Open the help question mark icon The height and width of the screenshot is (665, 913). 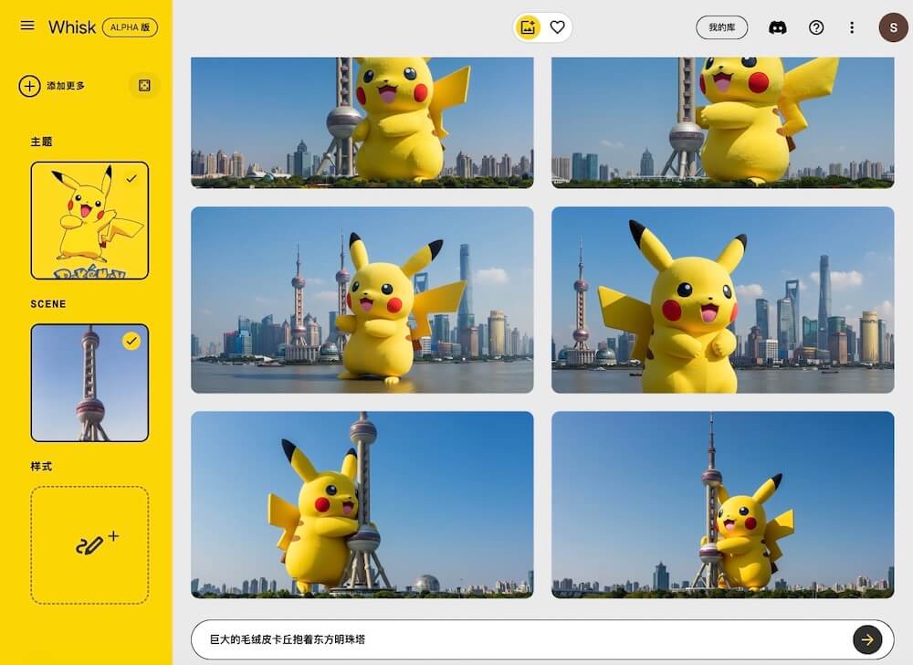[816, 27]
